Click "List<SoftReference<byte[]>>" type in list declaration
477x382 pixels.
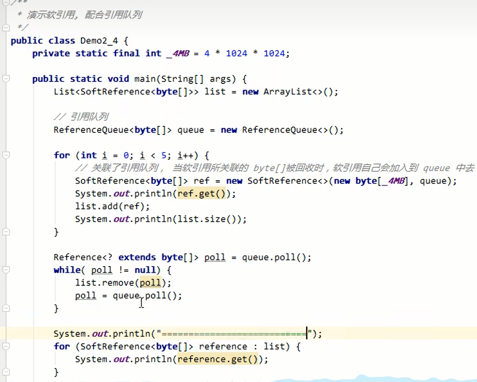pos(126,92)
